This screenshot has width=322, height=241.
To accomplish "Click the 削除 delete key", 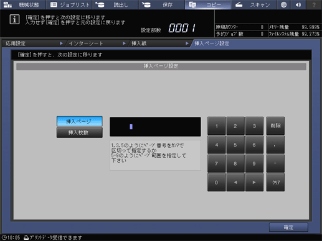I will coord(275,126).
